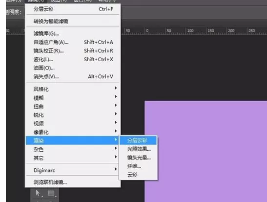Screen dimensions: 267x202
Task: Select 分层云彩 in the render submenu
Action: coord(138,140)
